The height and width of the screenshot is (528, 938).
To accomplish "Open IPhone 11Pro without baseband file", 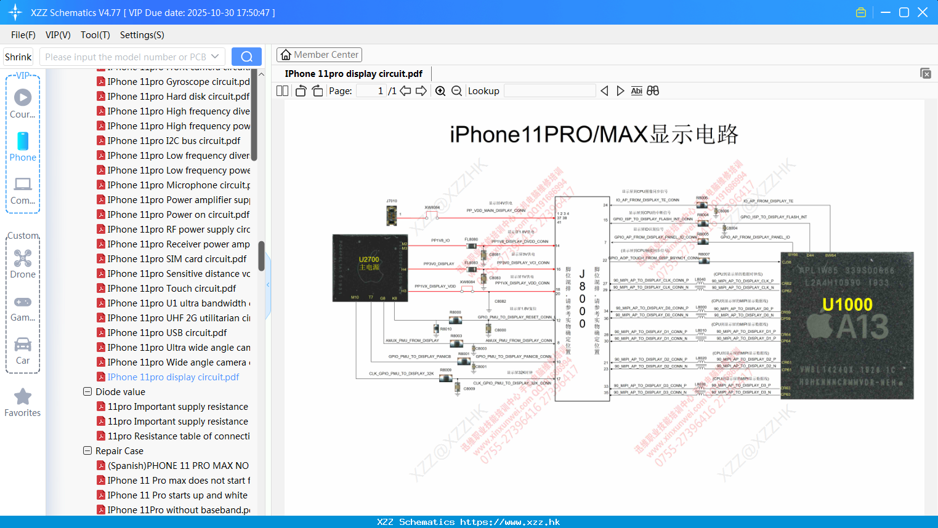I will coord(173,510).
